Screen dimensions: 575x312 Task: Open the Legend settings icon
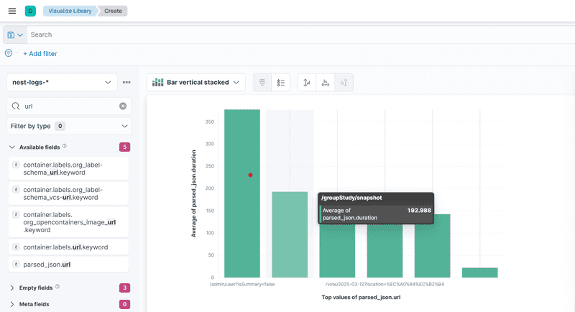pos(281,83)
